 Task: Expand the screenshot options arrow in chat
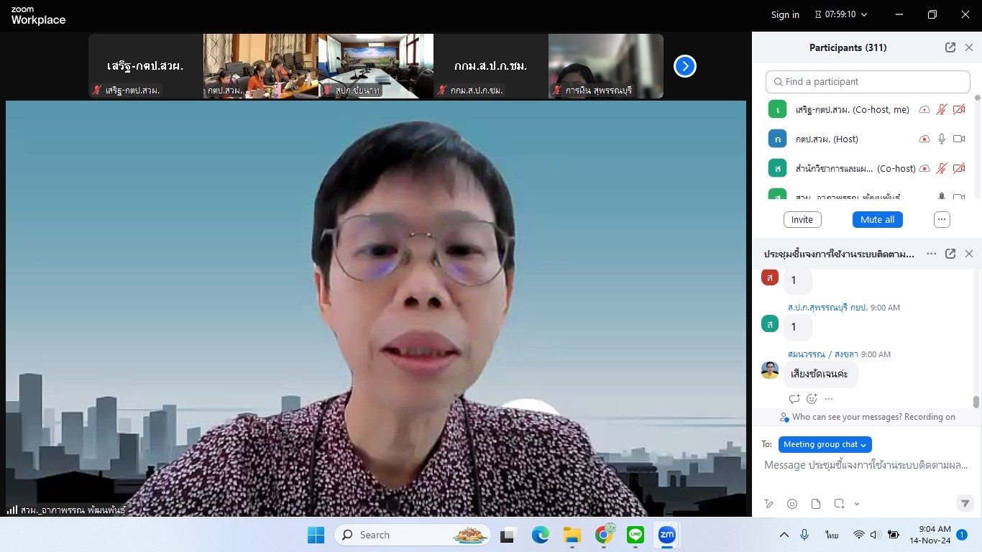tap(857, 505)
